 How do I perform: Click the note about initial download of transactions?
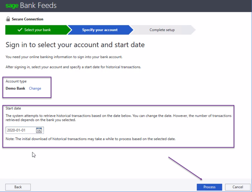91,139
